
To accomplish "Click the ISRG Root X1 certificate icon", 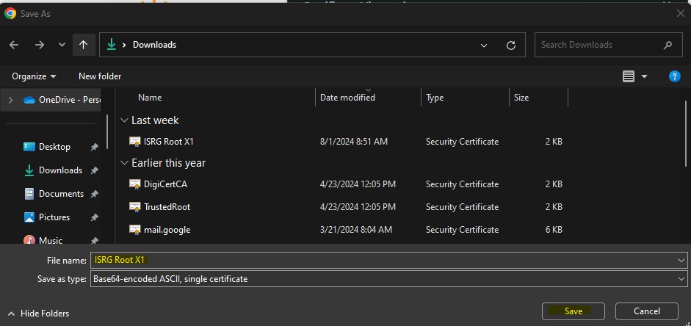I will tap(135, 142).
